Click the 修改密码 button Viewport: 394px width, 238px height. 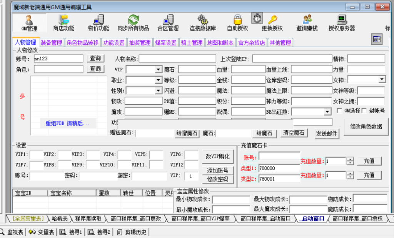(218, 179)
